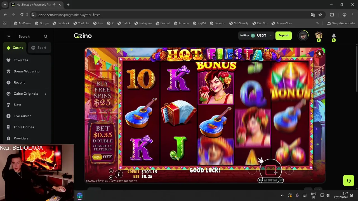Open the slot game menu icon
The width and height of the screenshot is (358, 201).
click(111, 171)
